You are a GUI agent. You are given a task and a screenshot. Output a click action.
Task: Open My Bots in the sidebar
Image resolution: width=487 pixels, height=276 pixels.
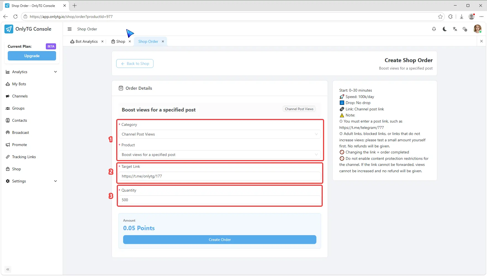point(32,84)
